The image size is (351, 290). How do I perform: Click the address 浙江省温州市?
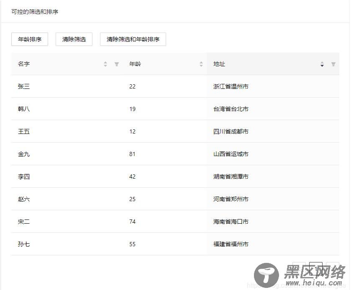231,86
